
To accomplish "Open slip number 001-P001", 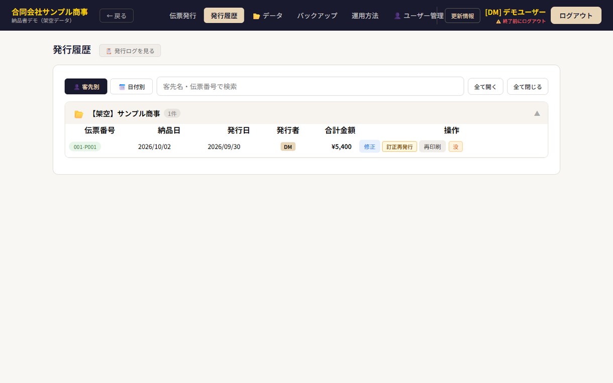I will click(85, 147).
